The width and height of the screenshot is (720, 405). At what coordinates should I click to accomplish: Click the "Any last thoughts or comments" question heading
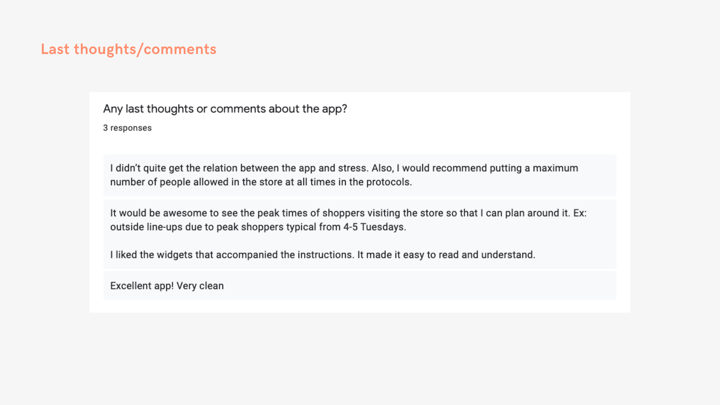tap(225, 109)
